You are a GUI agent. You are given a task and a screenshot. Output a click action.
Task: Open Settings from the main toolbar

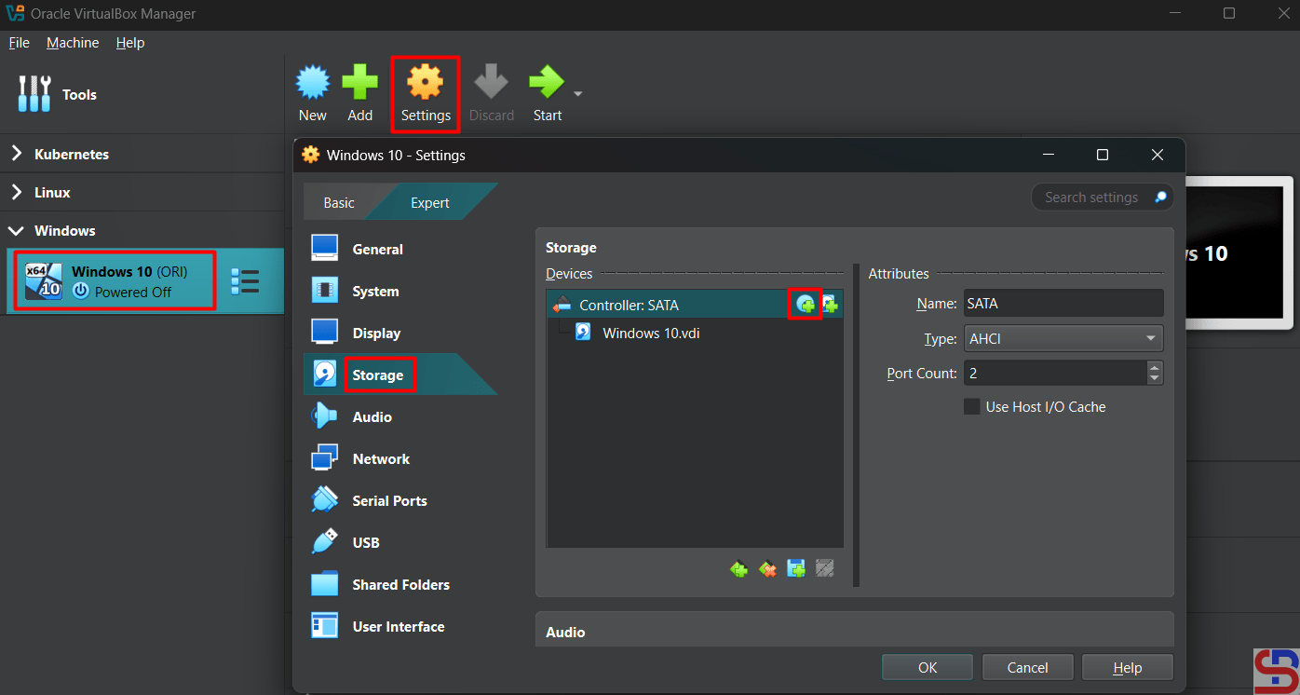[x=426, y=93]
